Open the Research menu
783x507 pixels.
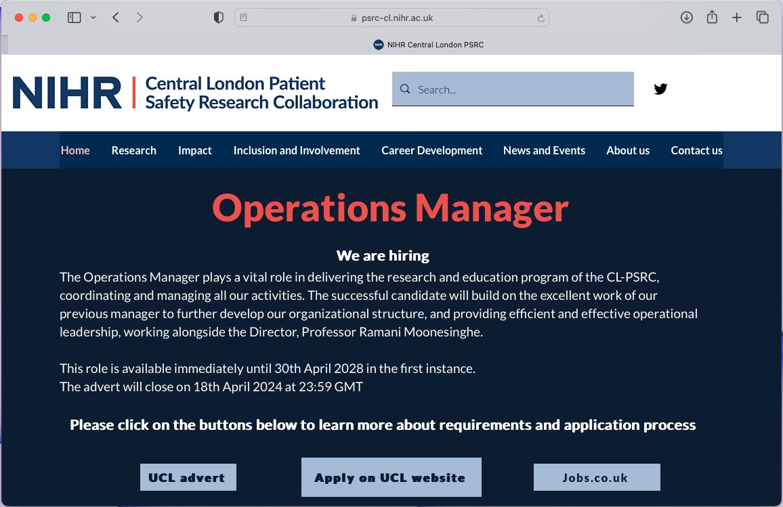(x=134, y=150)
